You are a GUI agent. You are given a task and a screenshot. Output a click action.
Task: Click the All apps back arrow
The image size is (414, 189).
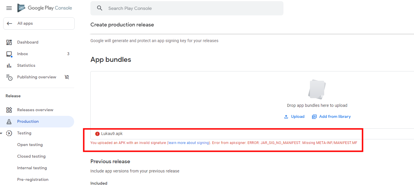(10, 24)
